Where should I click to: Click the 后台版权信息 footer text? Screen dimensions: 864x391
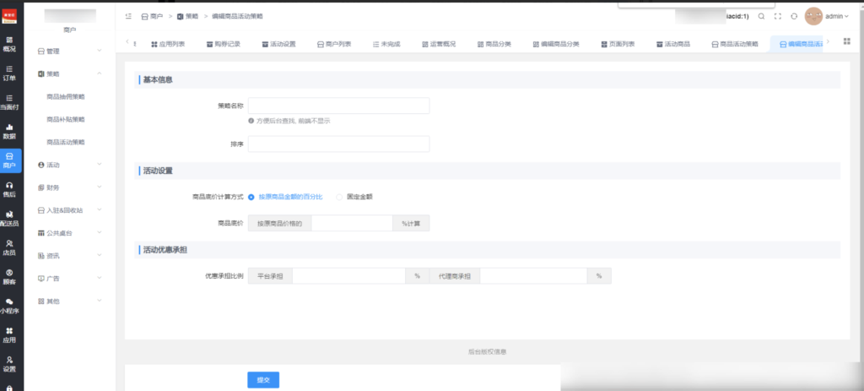pyautogui.click(x=487, y=351)
